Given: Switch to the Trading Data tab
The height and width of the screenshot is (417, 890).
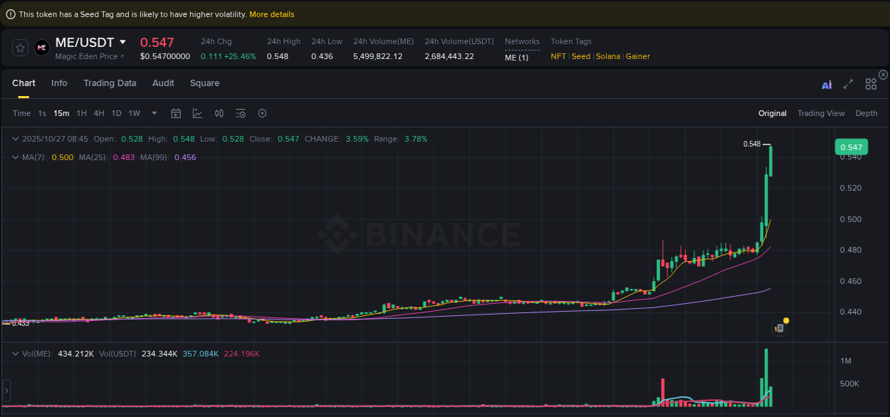Looking at the screenshot, I should tap(110, 83).
